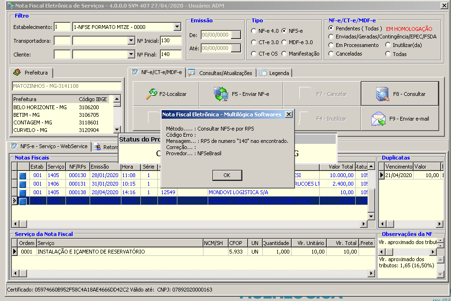Switch to the Consultas/Atualizações tab
The height and width of the screenshot is (301, 451).
tap(221, 73)
